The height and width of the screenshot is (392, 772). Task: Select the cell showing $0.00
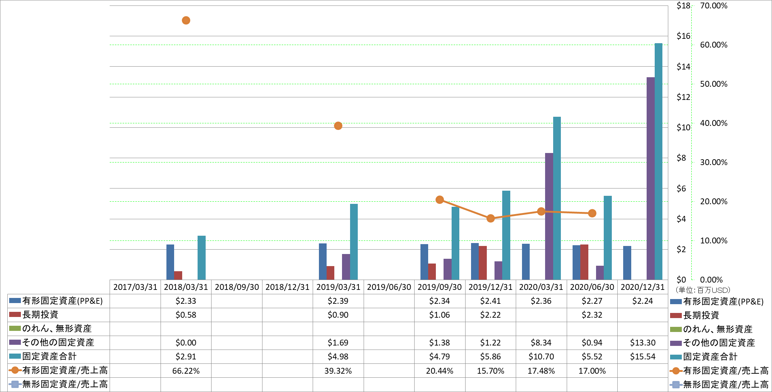(x=186, y=343)
